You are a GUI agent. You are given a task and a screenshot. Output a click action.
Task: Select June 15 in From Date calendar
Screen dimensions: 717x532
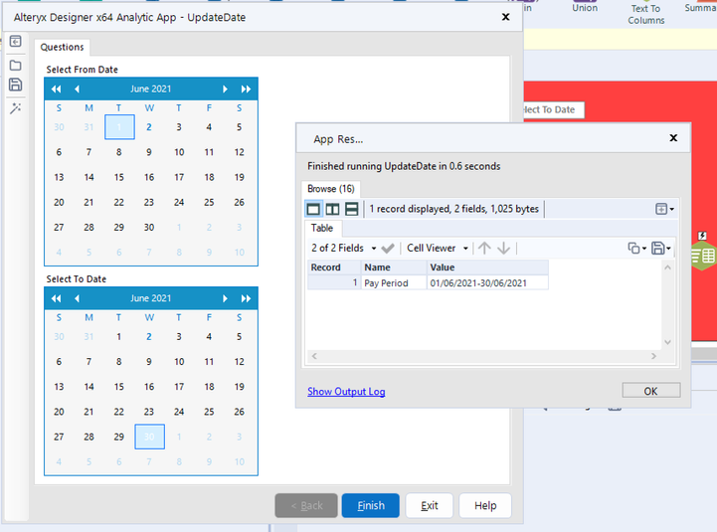click(119, 177)
